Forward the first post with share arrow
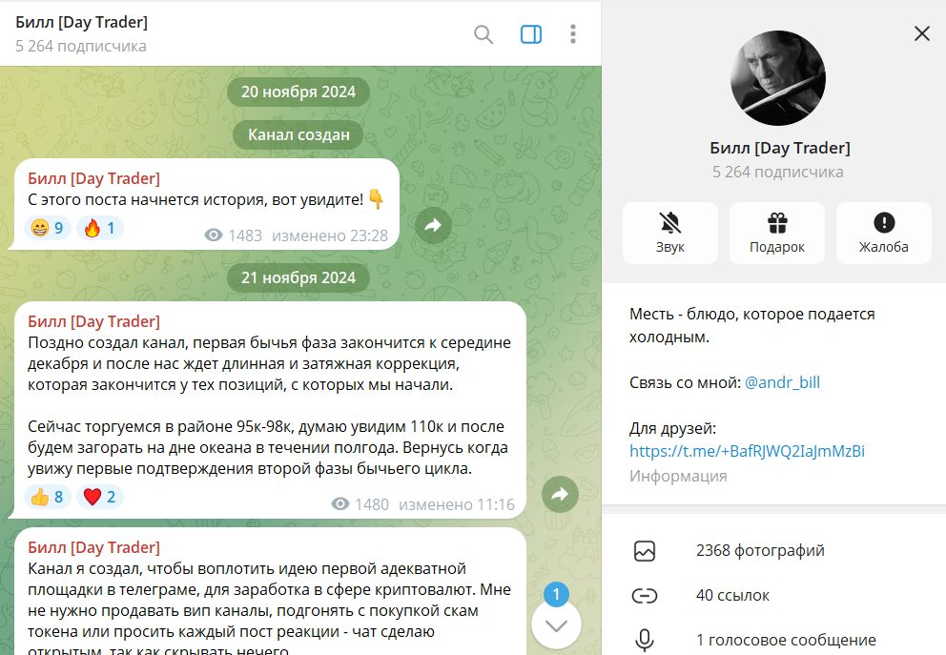 [x=433, y=226]
